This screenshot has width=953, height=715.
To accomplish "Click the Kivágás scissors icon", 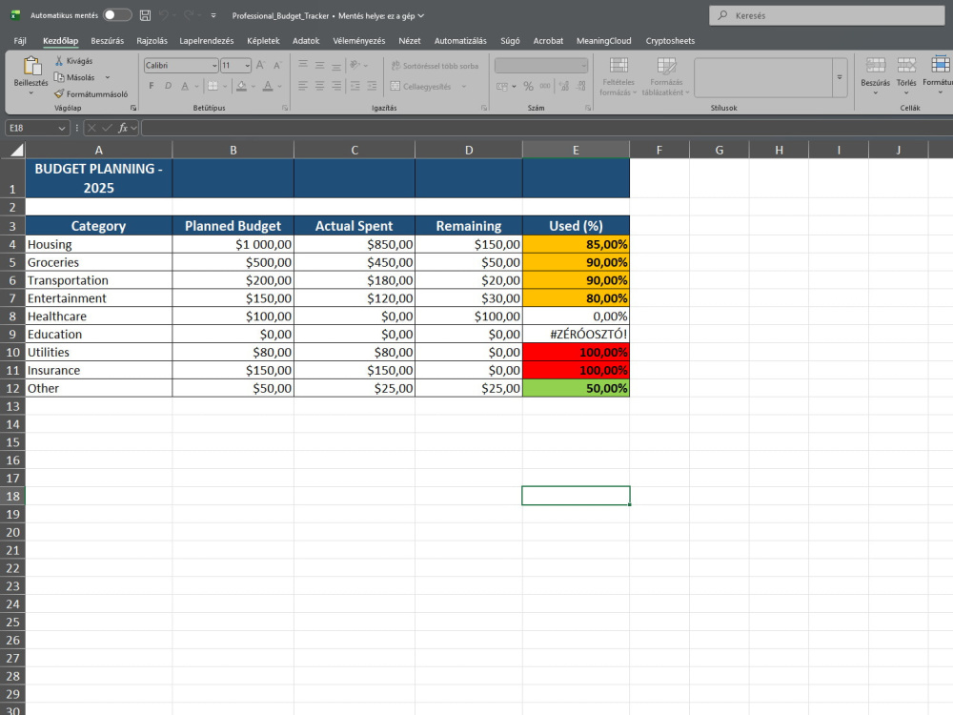I will coord(59,61).
